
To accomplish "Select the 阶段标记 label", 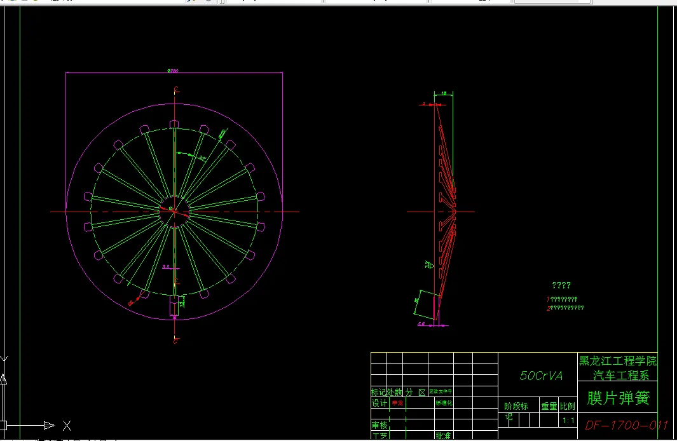I will pos(516,410).
